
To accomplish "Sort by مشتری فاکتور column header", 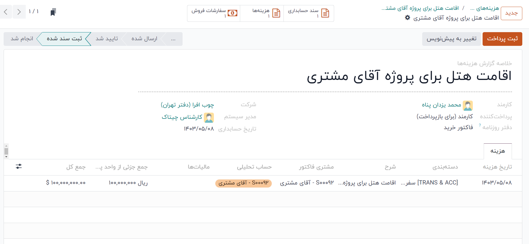I will pyautogui.click(x=316, y=167).
